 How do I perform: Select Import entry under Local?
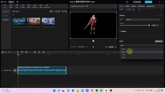tap(6, 16)
